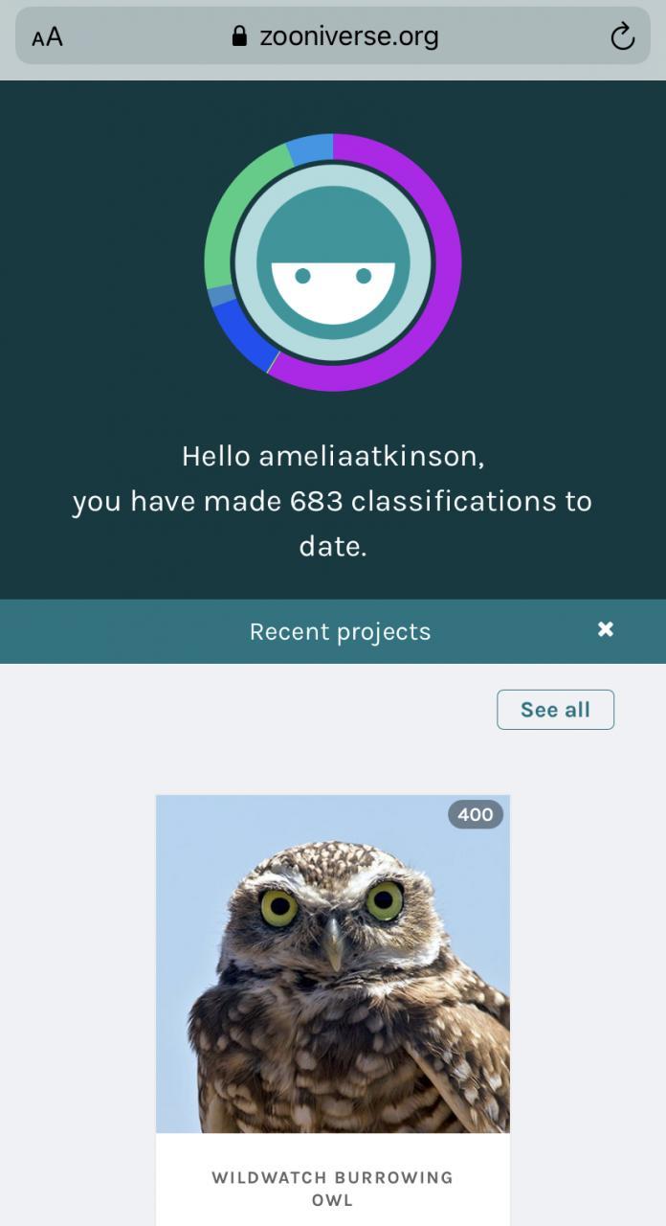Open the AA text size menu
Viewport: 666px width, 1226px height.
47,37
